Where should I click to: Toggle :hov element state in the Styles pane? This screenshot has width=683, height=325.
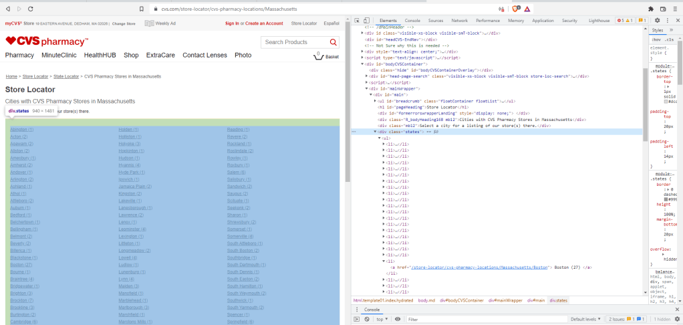pyautogui.click(x=656, y=39)
